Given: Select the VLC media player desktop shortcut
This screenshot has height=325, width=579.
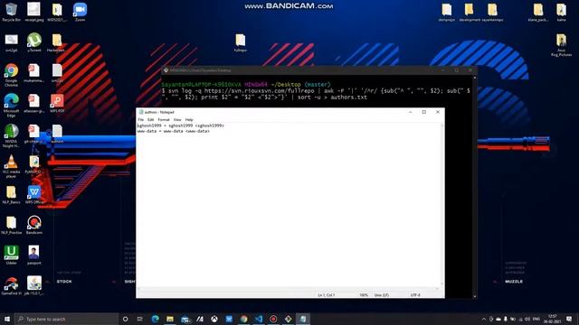Looking at the screenshot, I should point(11,166).
